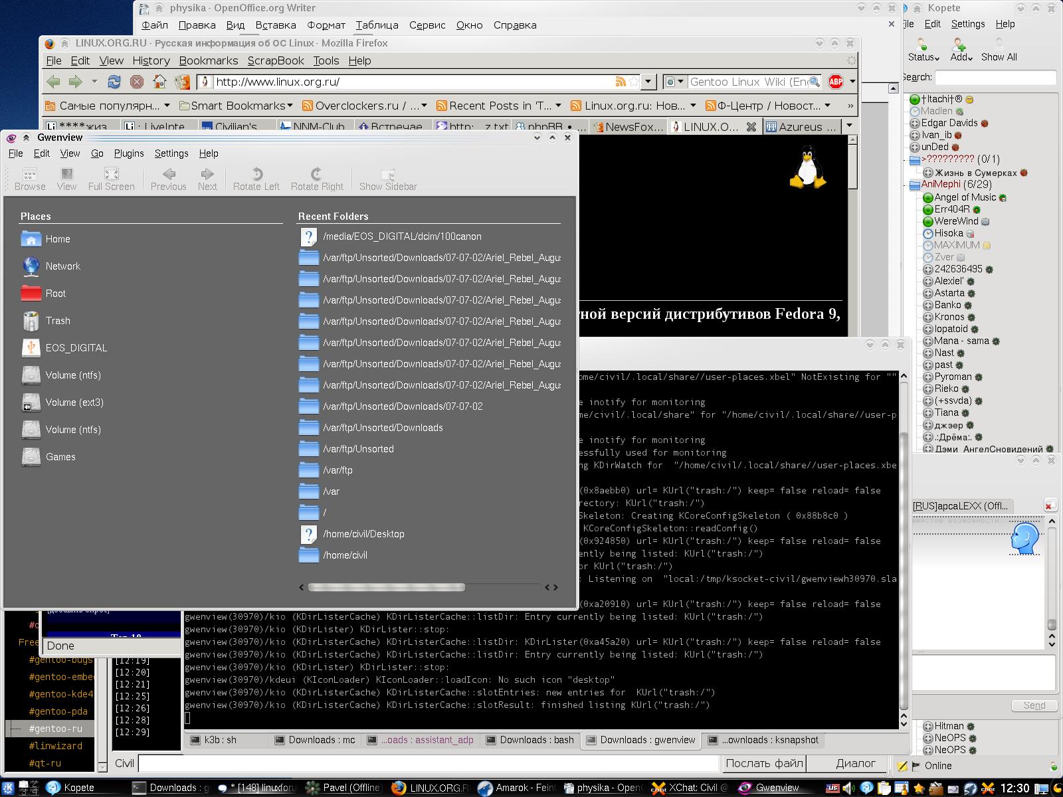Open Firefox back history dropdown arrow
This screenshot has width=1063, height=797.
(x=94, y=82)
